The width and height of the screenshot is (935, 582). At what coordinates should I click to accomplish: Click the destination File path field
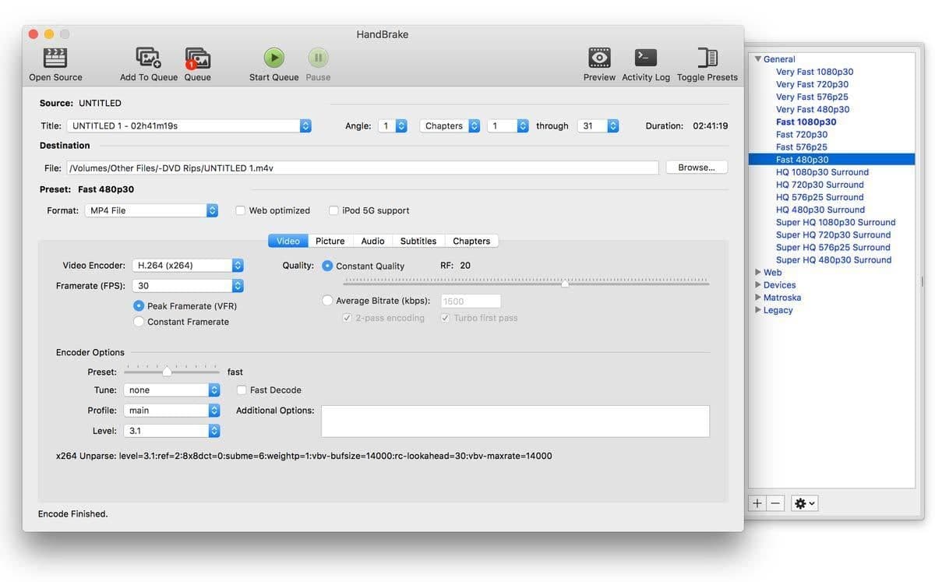362,168
